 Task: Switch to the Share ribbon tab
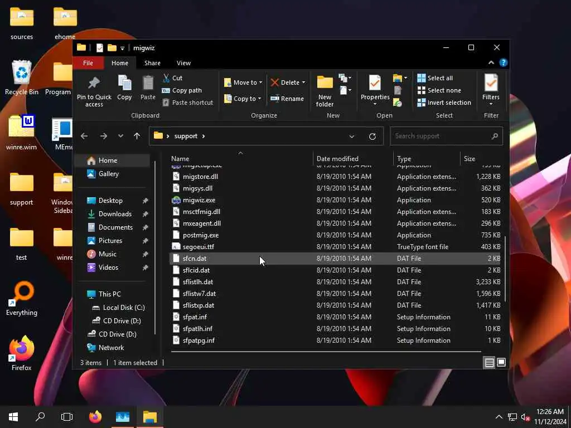click(x=152, y=63)
